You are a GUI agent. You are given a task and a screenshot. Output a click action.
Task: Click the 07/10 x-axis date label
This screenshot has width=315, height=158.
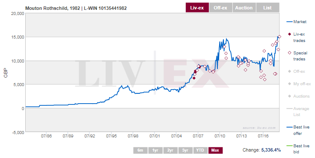coord(220,136)
